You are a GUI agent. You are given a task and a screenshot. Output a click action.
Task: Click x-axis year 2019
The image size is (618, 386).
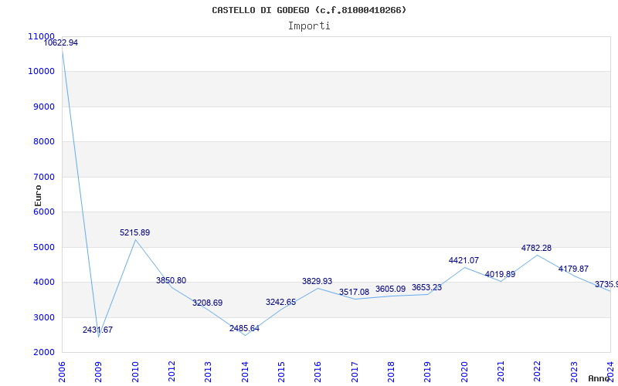click(427, 371)
